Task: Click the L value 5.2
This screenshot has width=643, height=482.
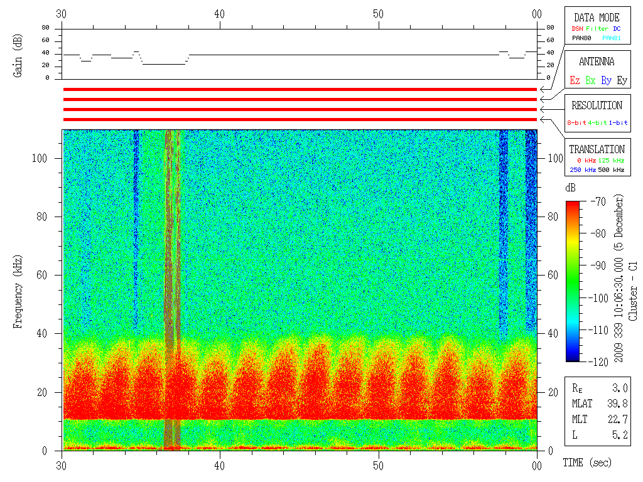Action: (620, 434)
